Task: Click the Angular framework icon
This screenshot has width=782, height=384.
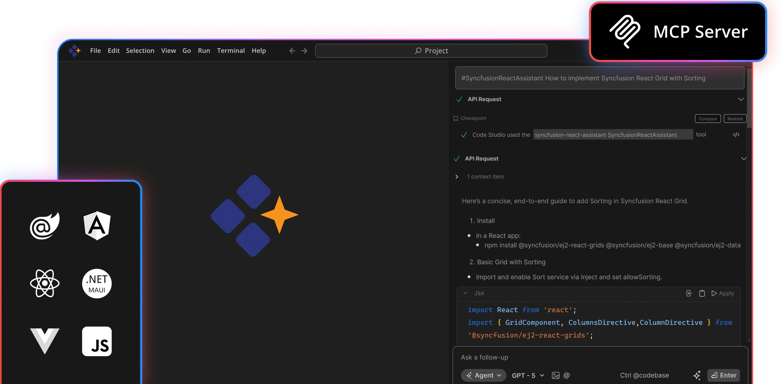Action: 97,226
